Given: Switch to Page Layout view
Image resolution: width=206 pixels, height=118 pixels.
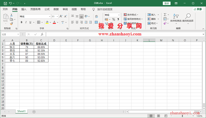Looking at the screenshot, I should tap(158, 116).
